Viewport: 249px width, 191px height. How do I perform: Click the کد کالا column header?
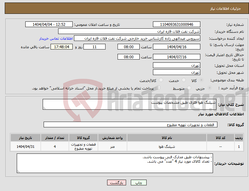221,138
